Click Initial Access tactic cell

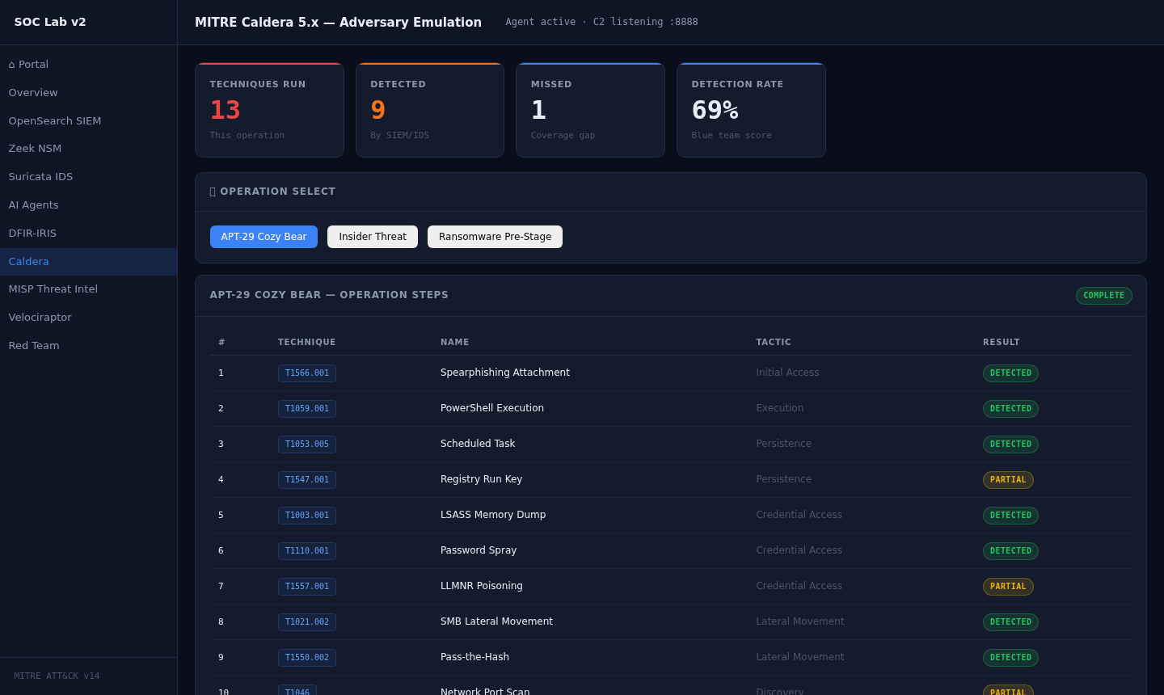(x=787, y=373)
